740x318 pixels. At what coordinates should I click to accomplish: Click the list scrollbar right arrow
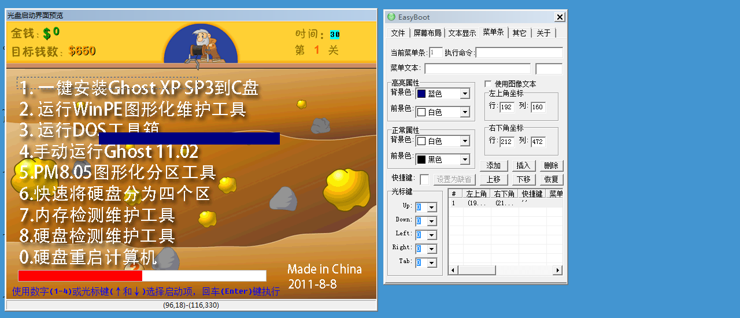558,270
